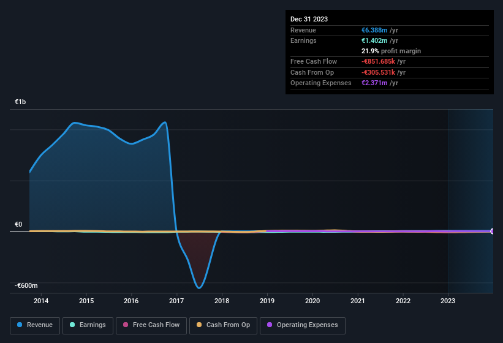Click the revenue peak in late 2014
The height and width of the screenshot is (343, 503).
(x=74, y=123)
